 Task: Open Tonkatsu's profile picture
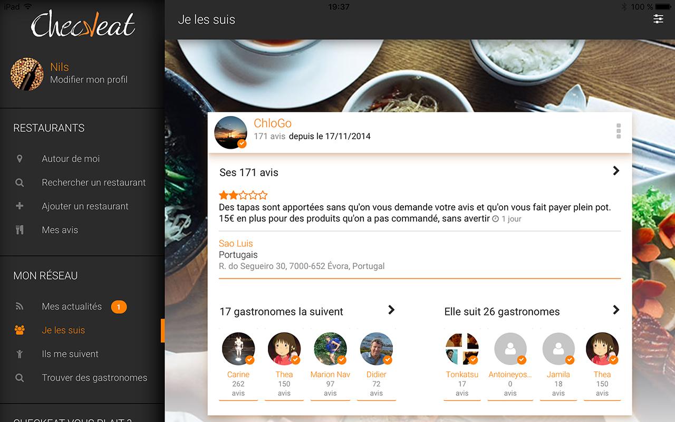(x=462, y=349)
